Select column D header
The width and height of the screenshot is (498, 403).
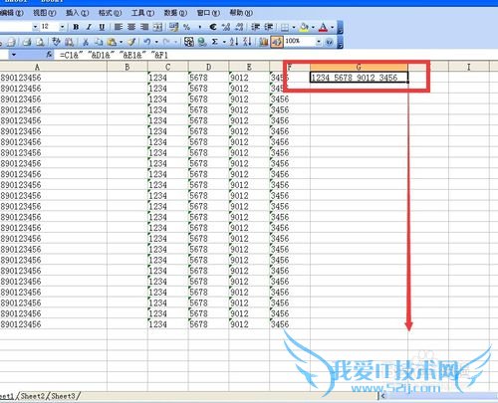208,67
